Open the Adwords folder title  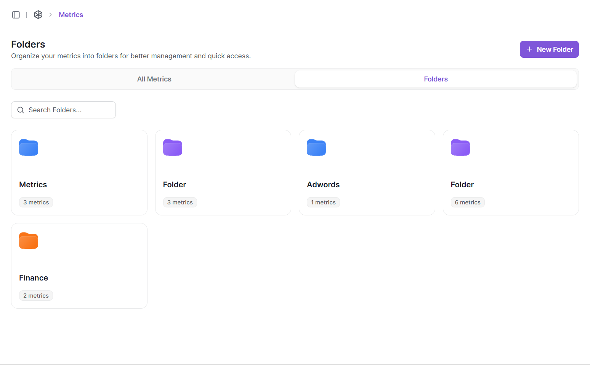(x=323, y=185)
